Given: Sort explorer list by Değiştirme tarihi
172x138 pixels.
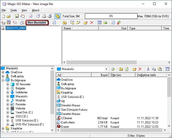Looking at the screenshot, I should [x=151, y=75].
